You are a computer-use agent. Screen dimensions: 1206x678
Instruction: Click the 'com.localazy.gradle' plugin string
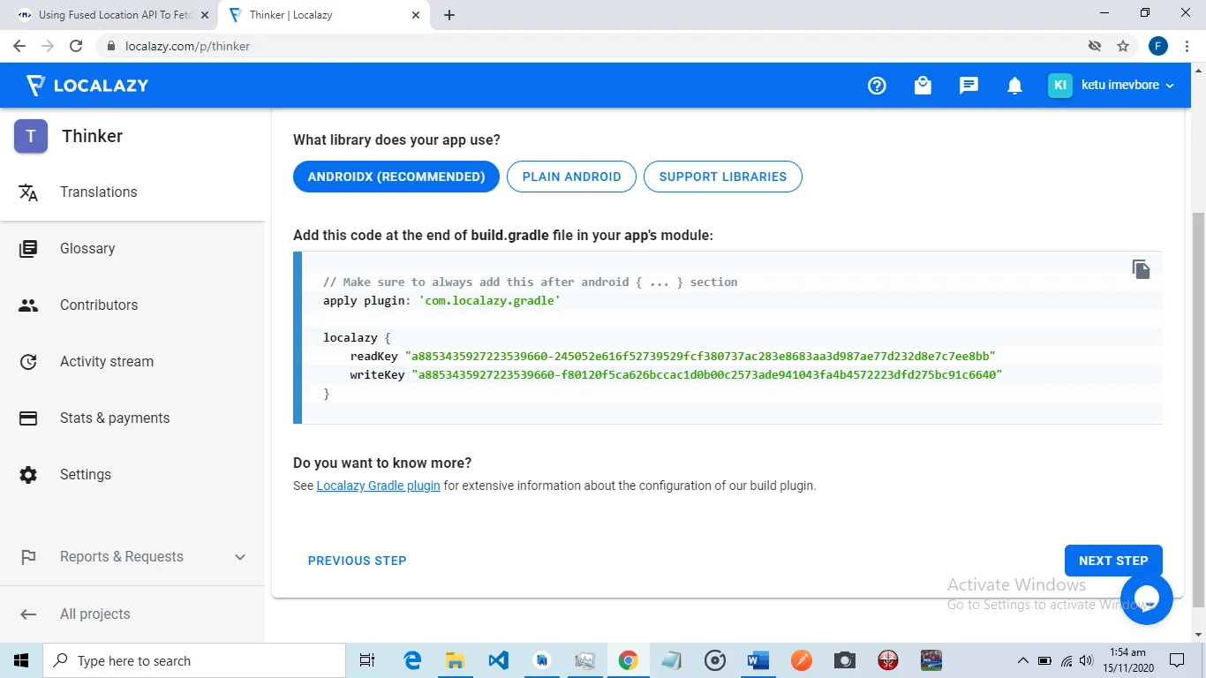point(490,301)
